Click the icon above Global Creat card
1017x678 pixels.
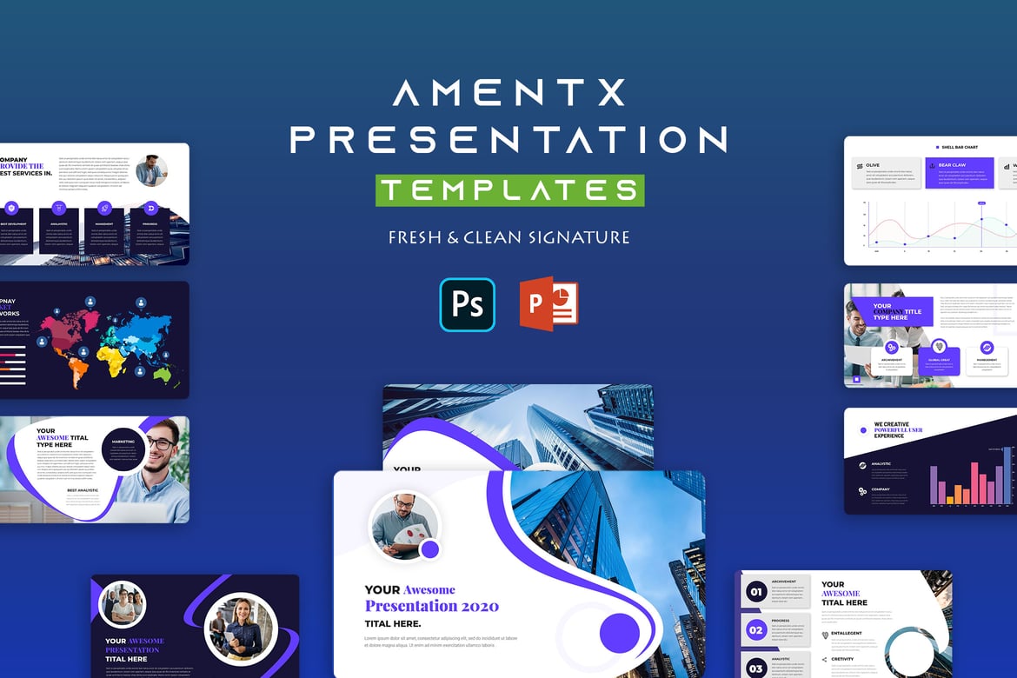point(939,347)
